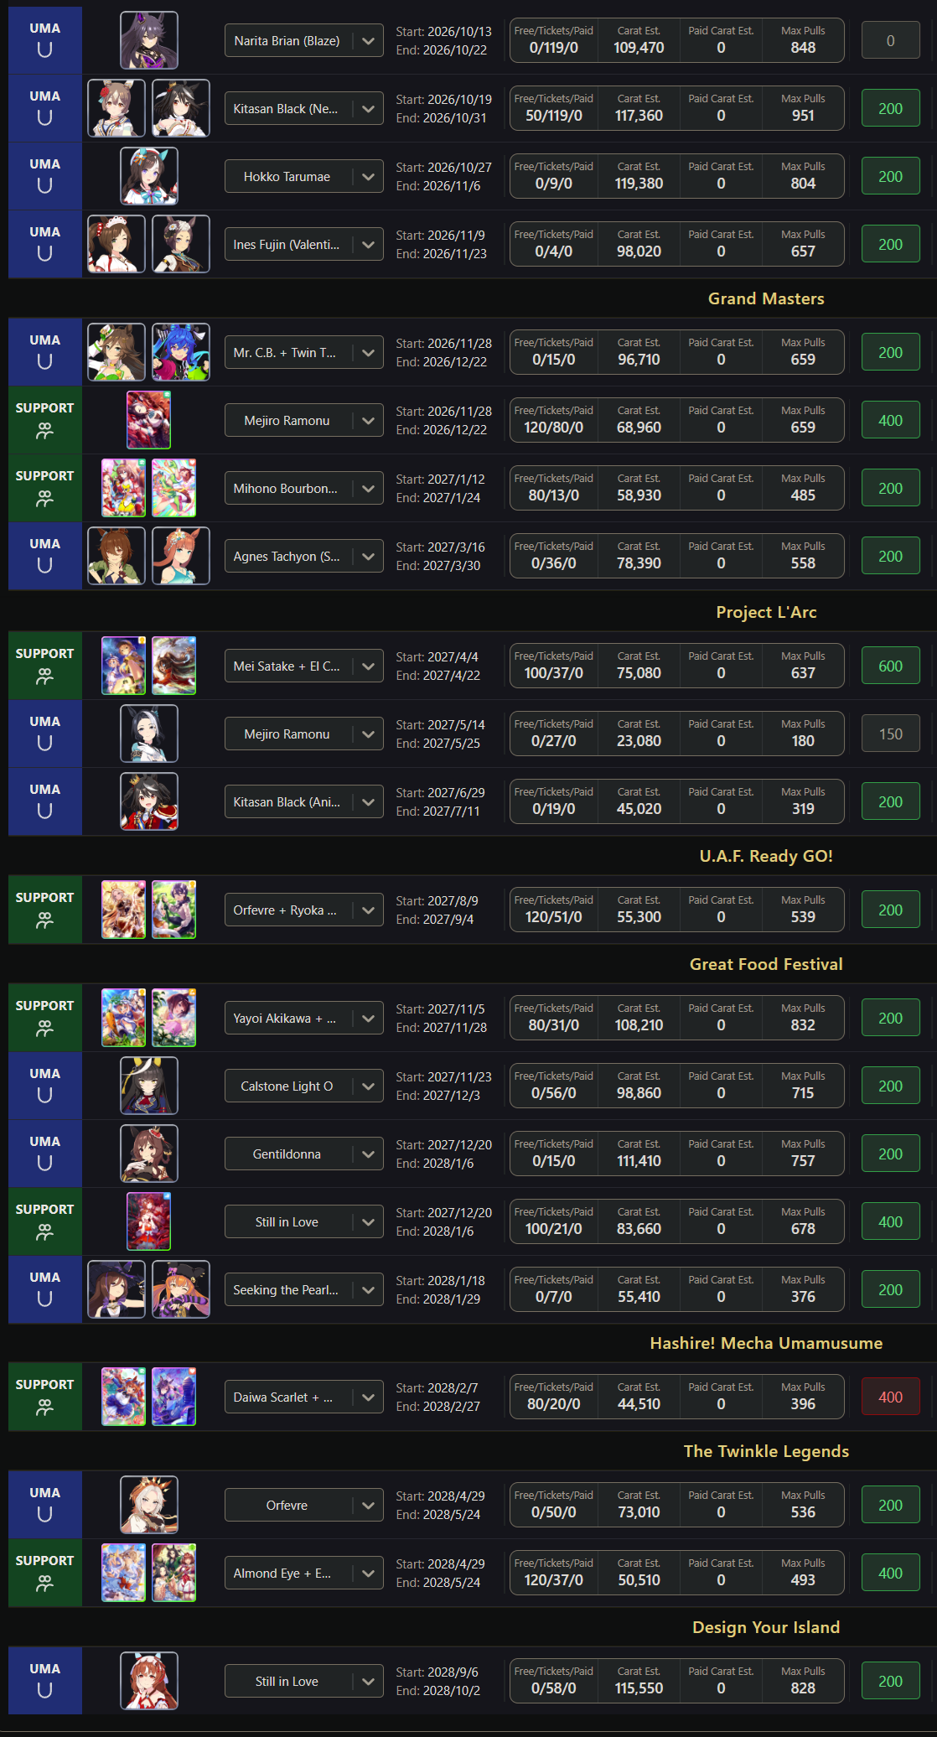Click the Narita Brian (Blaze) character portrait
The height and width of the screenshot is (1737, 937).
(x=149, y=40)
